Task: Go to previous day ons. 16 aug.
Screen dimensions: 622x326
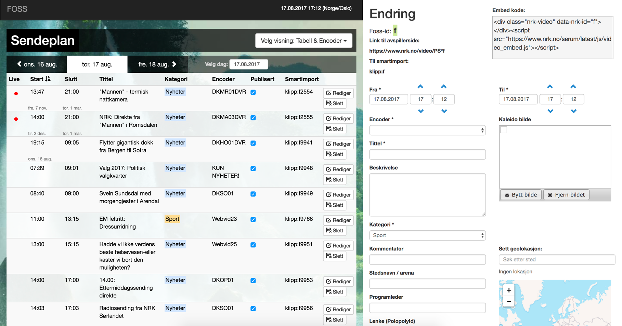Action: click(37, 64)
